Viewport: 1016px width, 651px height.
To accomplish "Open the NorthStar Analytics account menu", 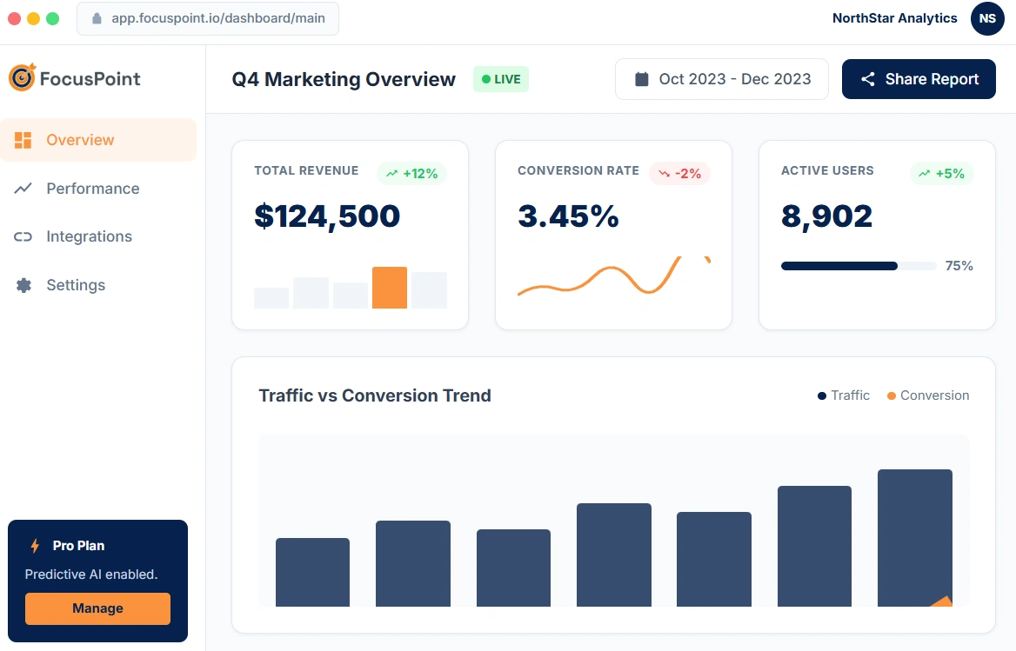I will coord(894,18).
